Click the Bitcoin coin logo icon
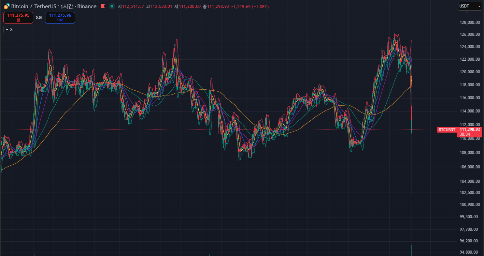Viewport: 484px width, 256px height. (6, 6)
